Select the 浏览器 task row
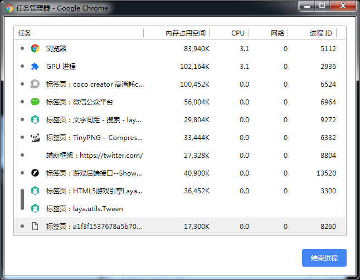Image resolution: width=360 pixels, height=280 pixels. pyautogui.click(x=180, y=48)
